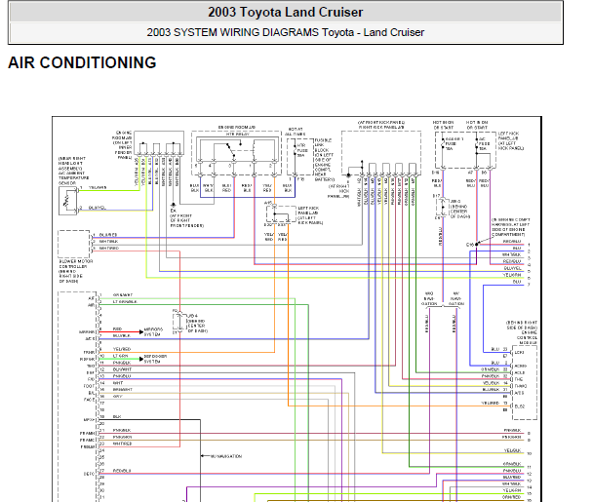Screen dimensions: 592x502
Task: Click the ambient temperature sensor resistor symbol
Action: coord(67,201)
